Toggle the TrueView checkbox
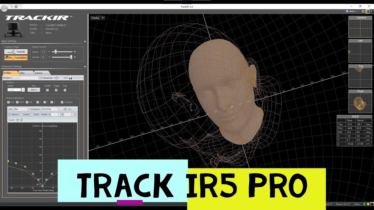 [x=62, y=102]
